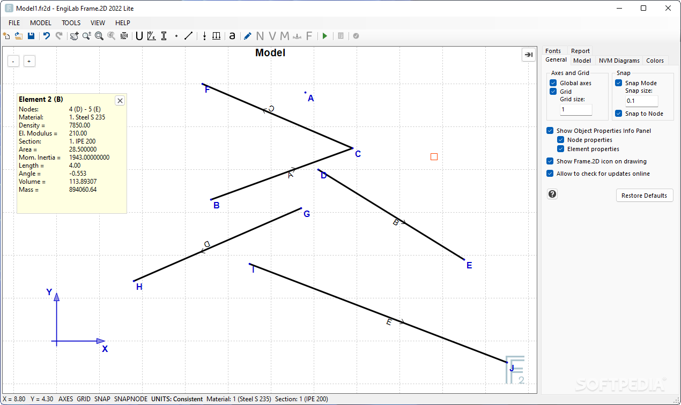Toggle AXES in the status bar

[66, 399]
